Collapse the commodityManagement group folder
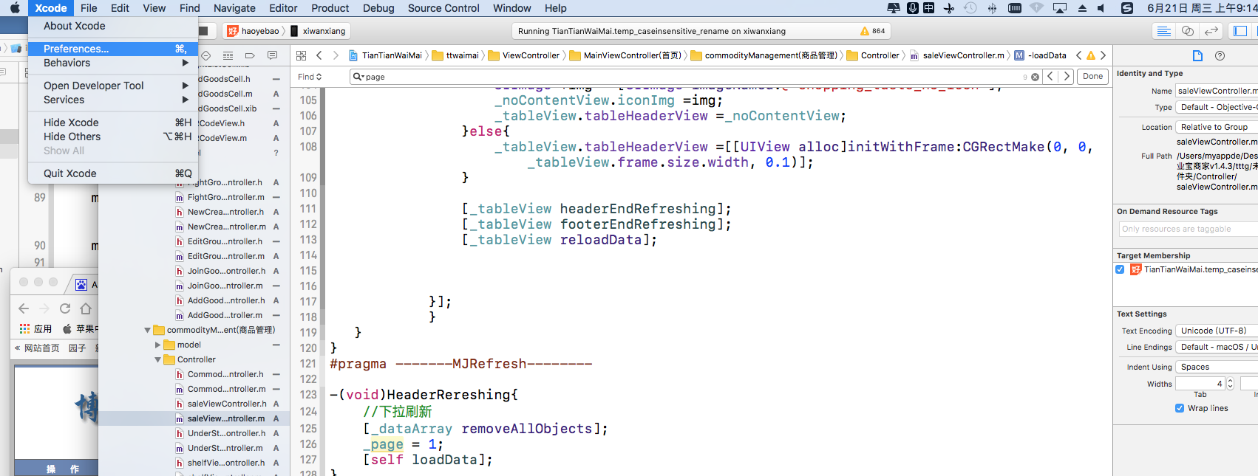Viewport: 1258px width, 476px height. point(147,330)
